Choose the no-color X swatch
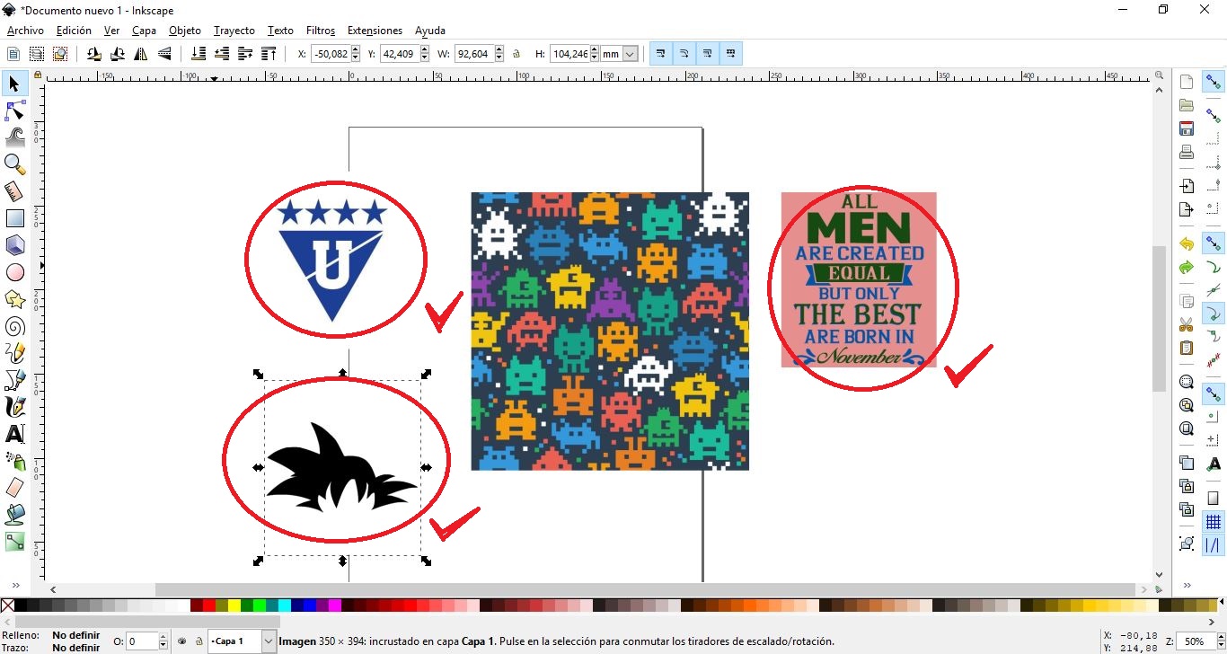The height and width of the screenshot is (654, 1227). coord(8,605)
